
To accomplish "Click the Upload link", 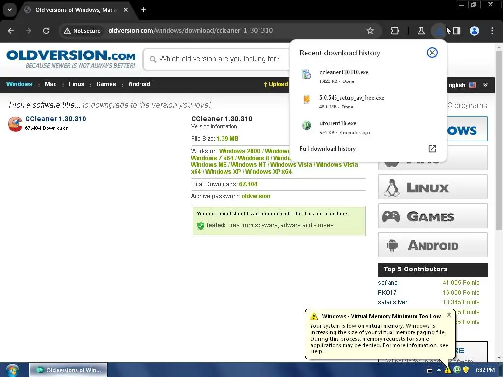I will click(276, 84).
